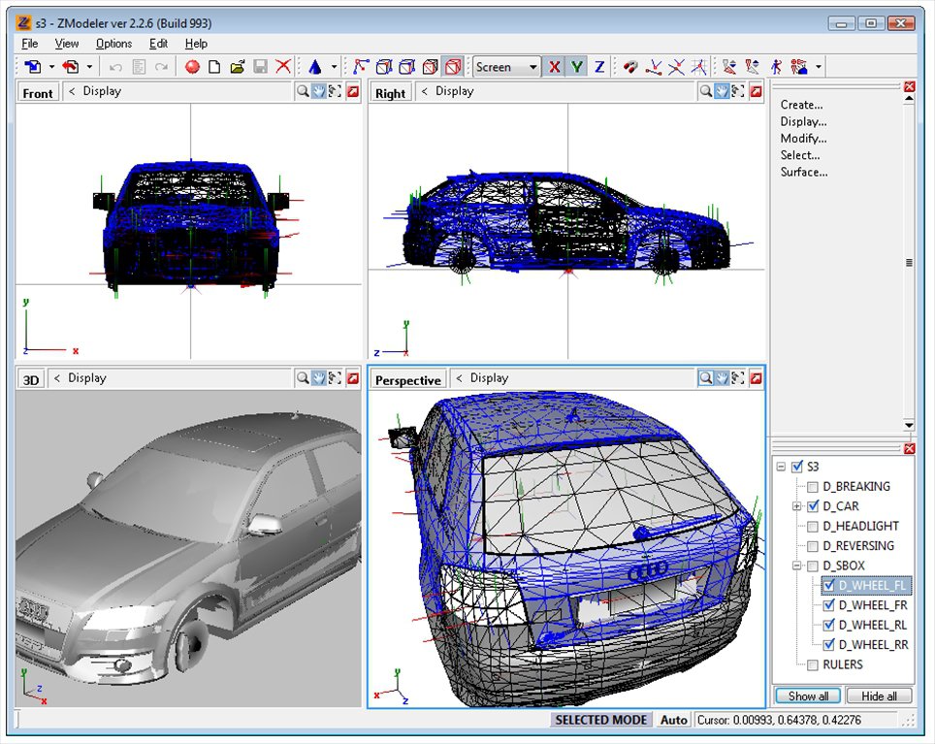Image resolution: width=935 pixels, height=744 pixels.
Task: Click the export icon with red arrow
Action: click(x=71, y=67)
